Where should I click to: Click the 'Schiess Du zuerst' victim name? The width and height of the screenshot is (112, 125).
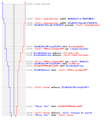click(82, 113)
